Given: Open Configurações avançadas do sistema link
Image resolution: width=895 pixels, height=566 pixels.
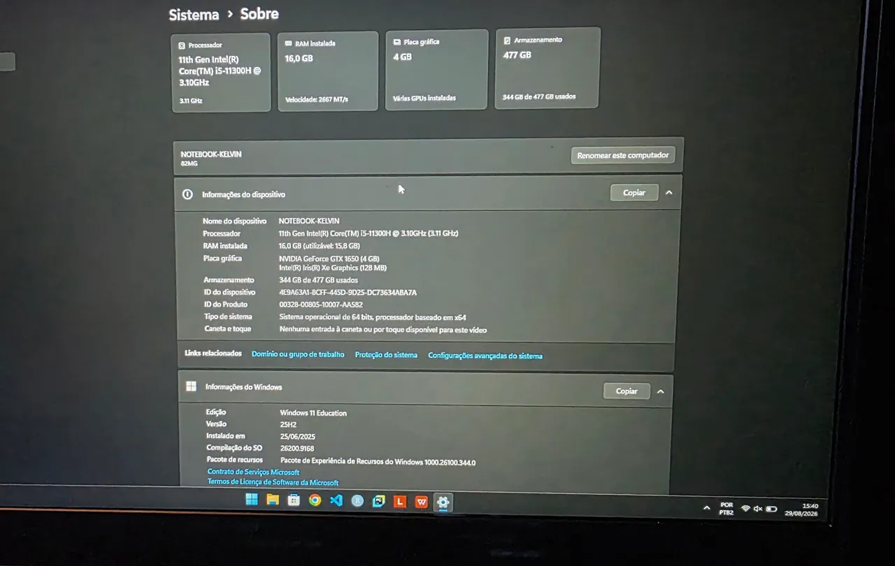Looking at the screenshot, I should (x=485, y=356).
